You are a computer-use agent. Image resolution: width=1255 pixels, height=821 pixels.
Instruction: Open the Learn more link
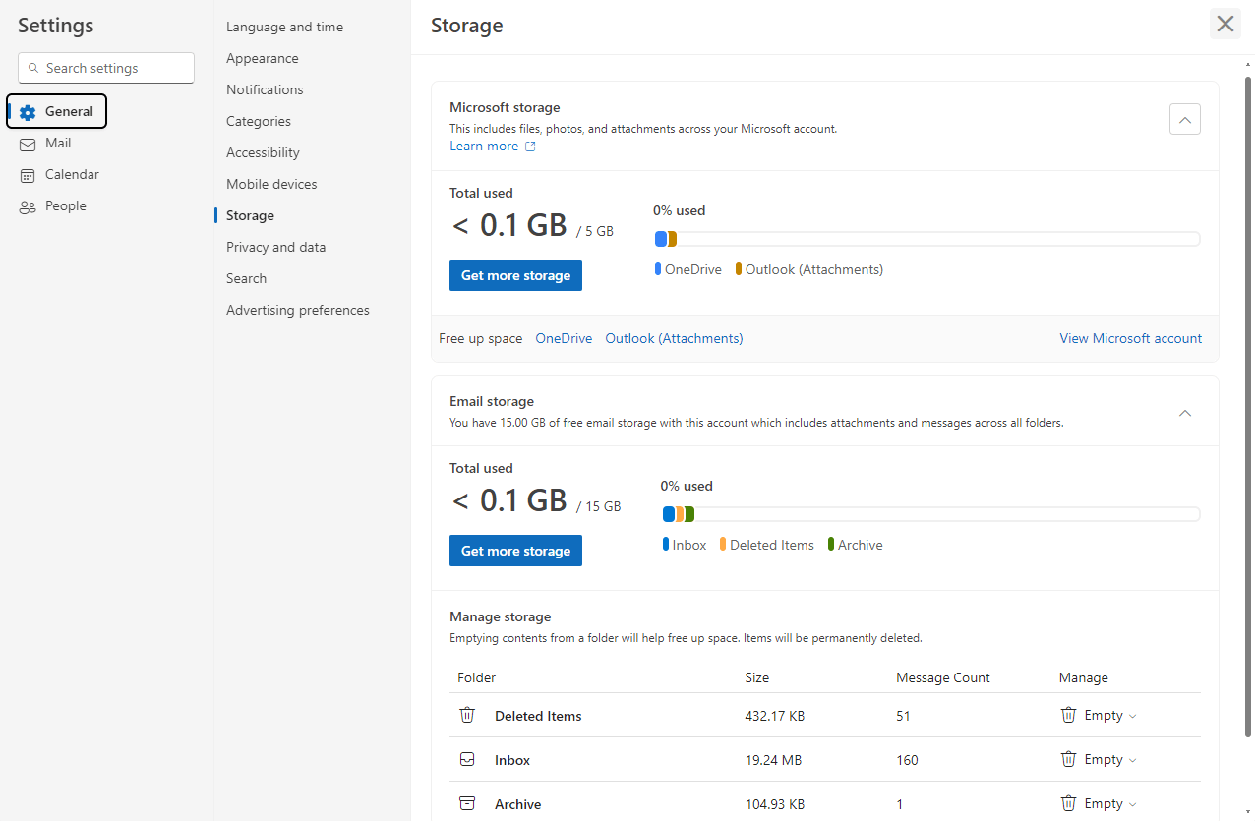484,147
